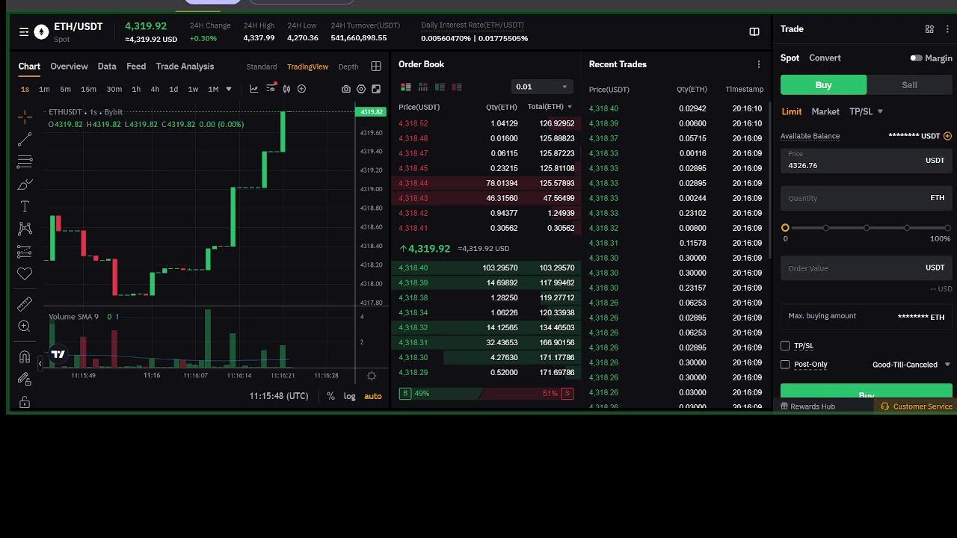Toggle stay in drawing mode pencil-lock

coord(25,379)
